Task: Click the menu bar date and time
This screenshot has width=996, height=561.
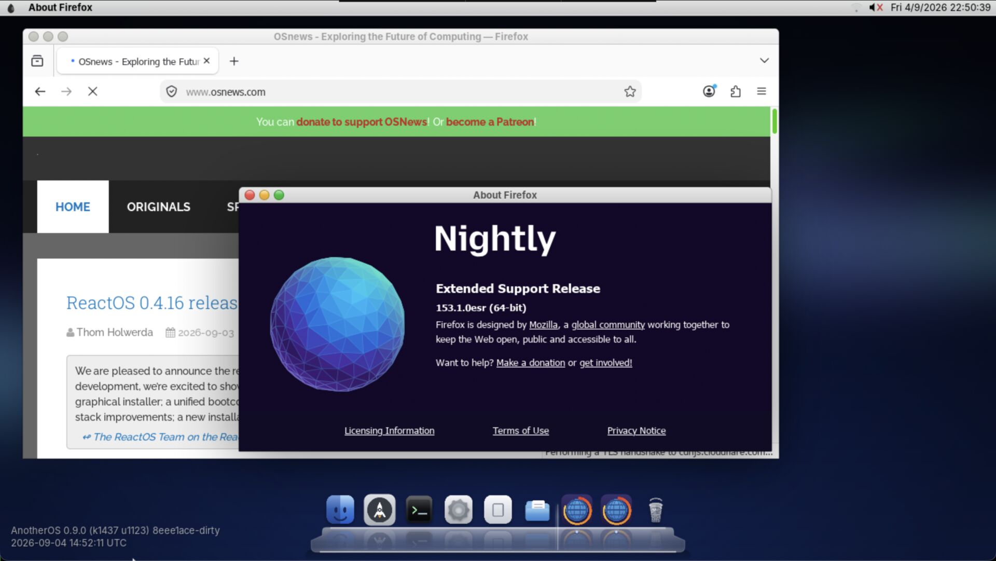Action: 940,7
